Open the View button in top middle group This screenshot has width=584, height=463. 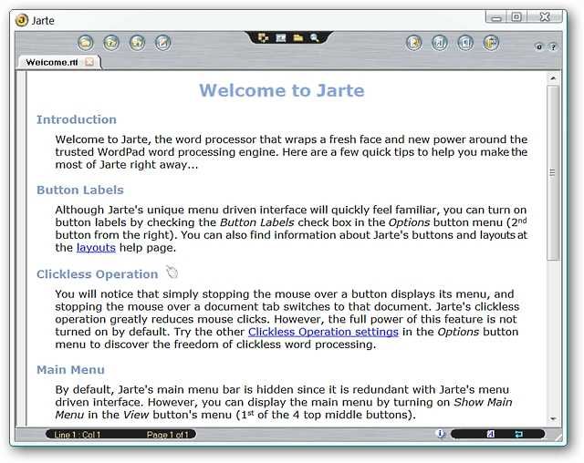264,38
